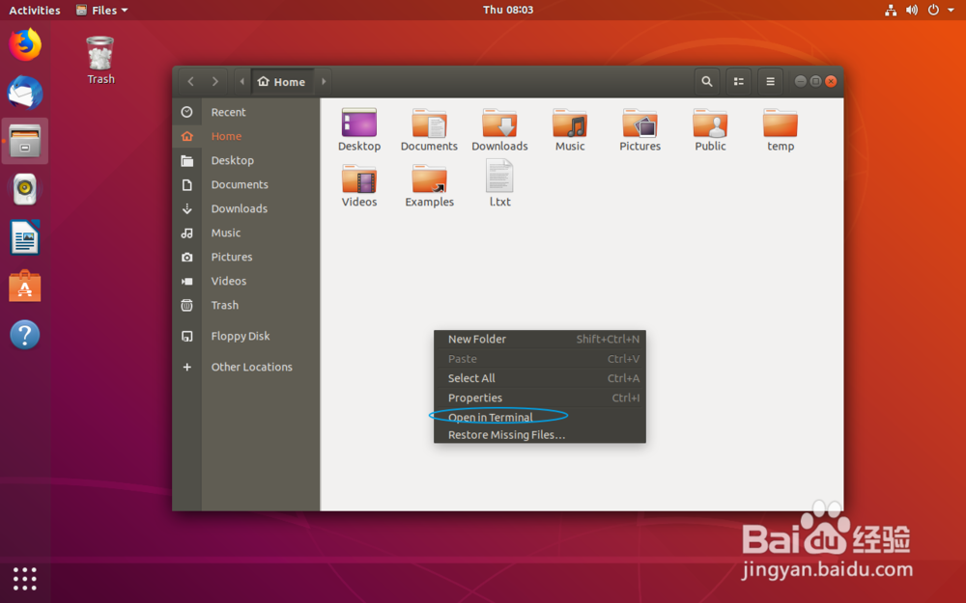Open the clock calendar Thu 08:03
Image resolution: width=966 pixels, height=603 pixels.
508,10
